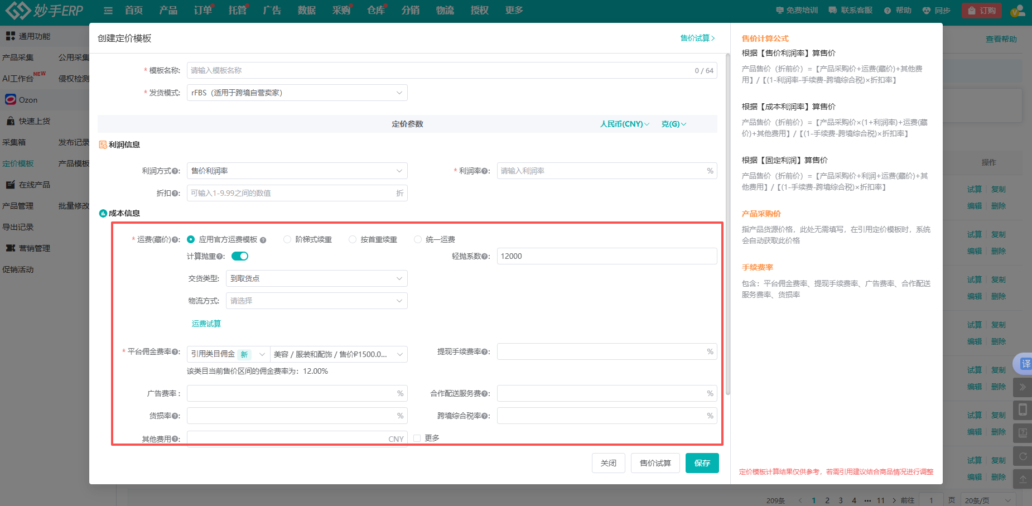Open the user avatar icon at top right
The image size is (1032, 506).
click(x=1016, y=11)
